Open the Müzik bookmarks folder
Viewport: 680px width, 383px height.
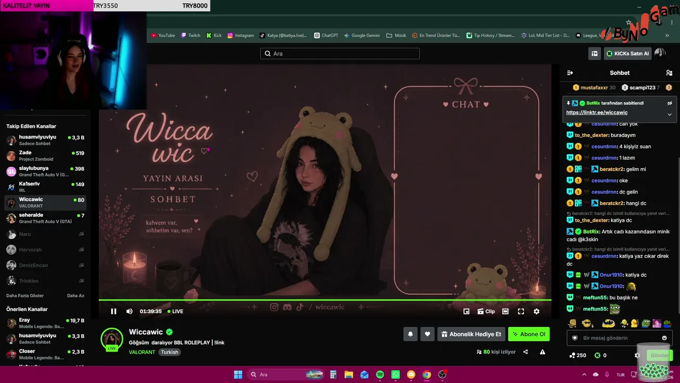pyautogui.click(x=396, y=36)
